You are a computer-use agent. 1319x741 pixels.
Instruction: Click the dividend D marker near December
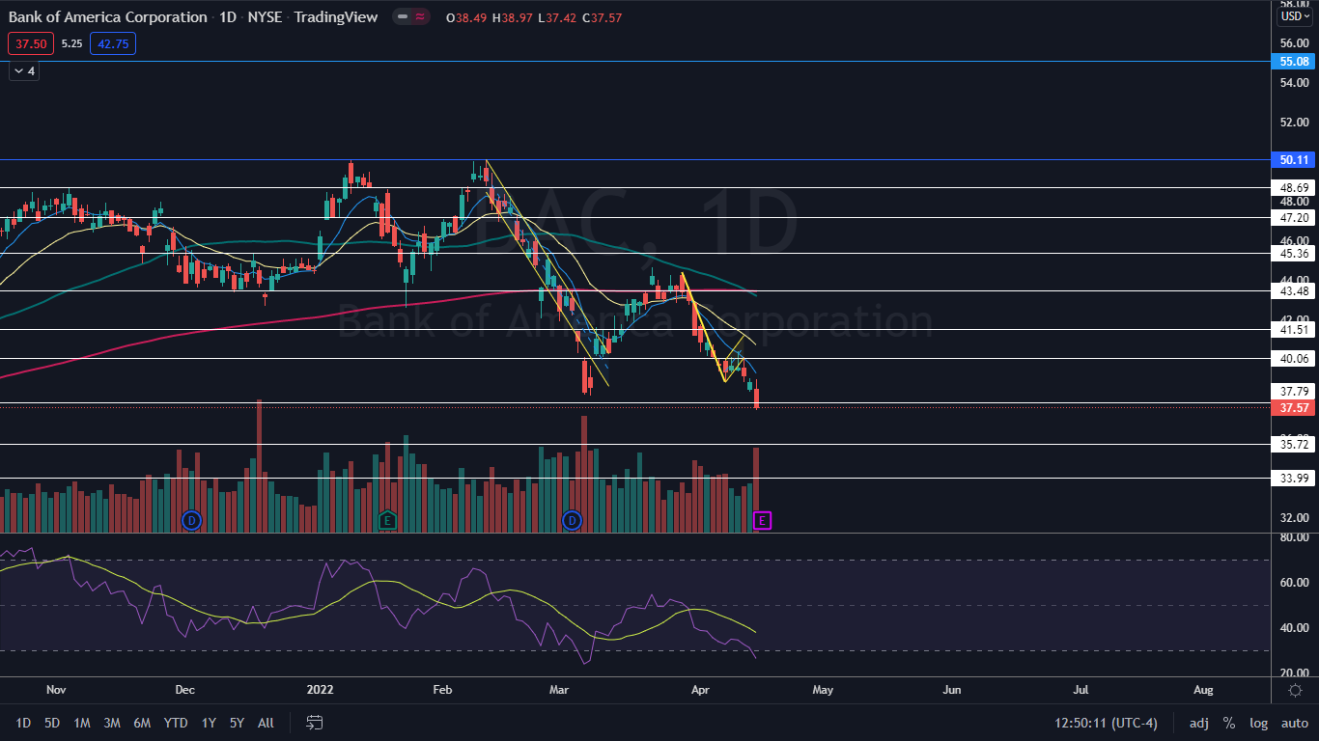191,521
